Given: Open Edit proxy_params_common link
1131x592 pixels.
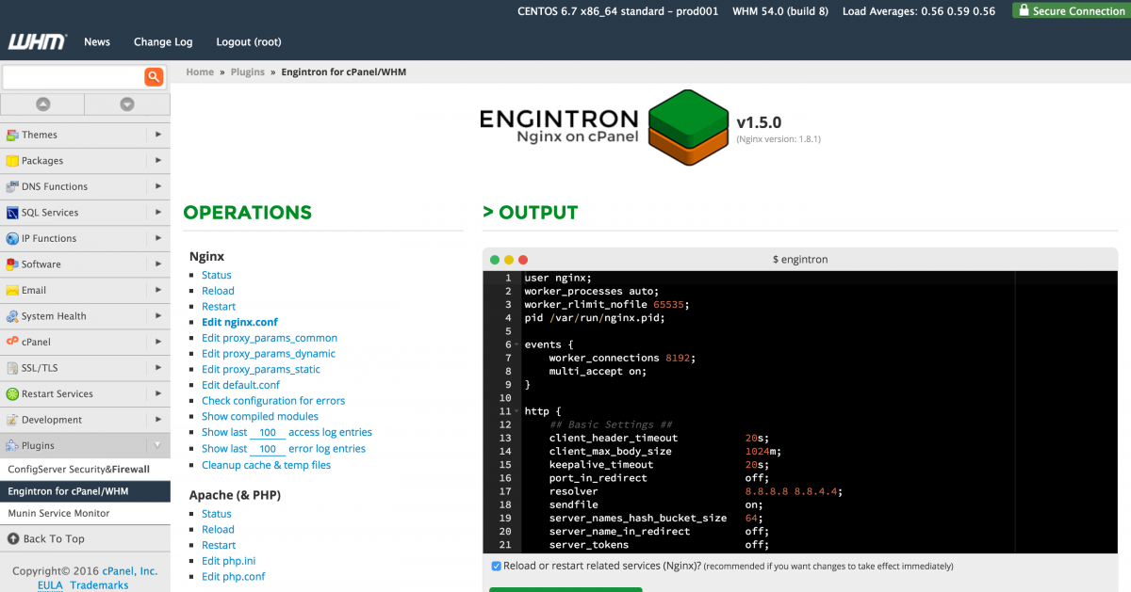Looking at the screenshot, I should tap(270, 338).
